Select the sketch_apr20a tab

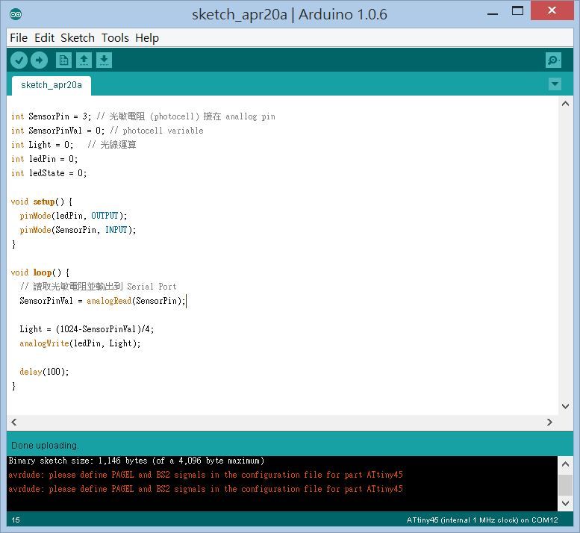click(x=52, y=85)
